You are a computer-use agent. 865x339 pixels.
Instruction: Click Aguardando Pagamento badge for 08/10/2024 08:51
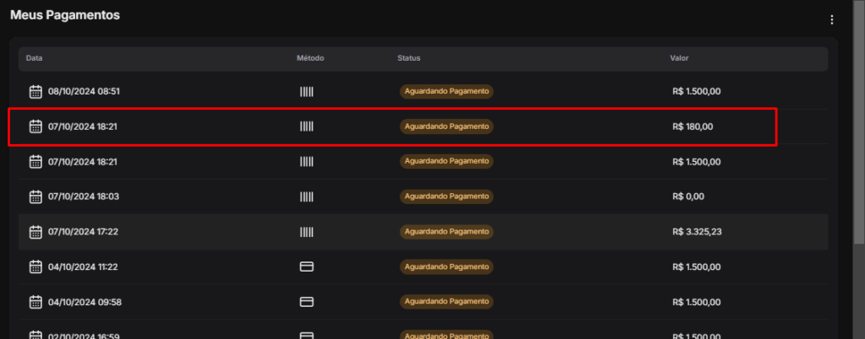[446, 91]
